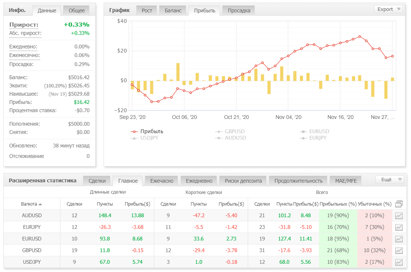The width and height of the screenshot is (411, 272).
Task: Open chart icon for EURUSD row
Action: point(399,239)
